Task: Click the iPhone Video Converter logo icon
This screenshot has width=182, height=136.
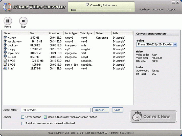Action: click(7, 7)
